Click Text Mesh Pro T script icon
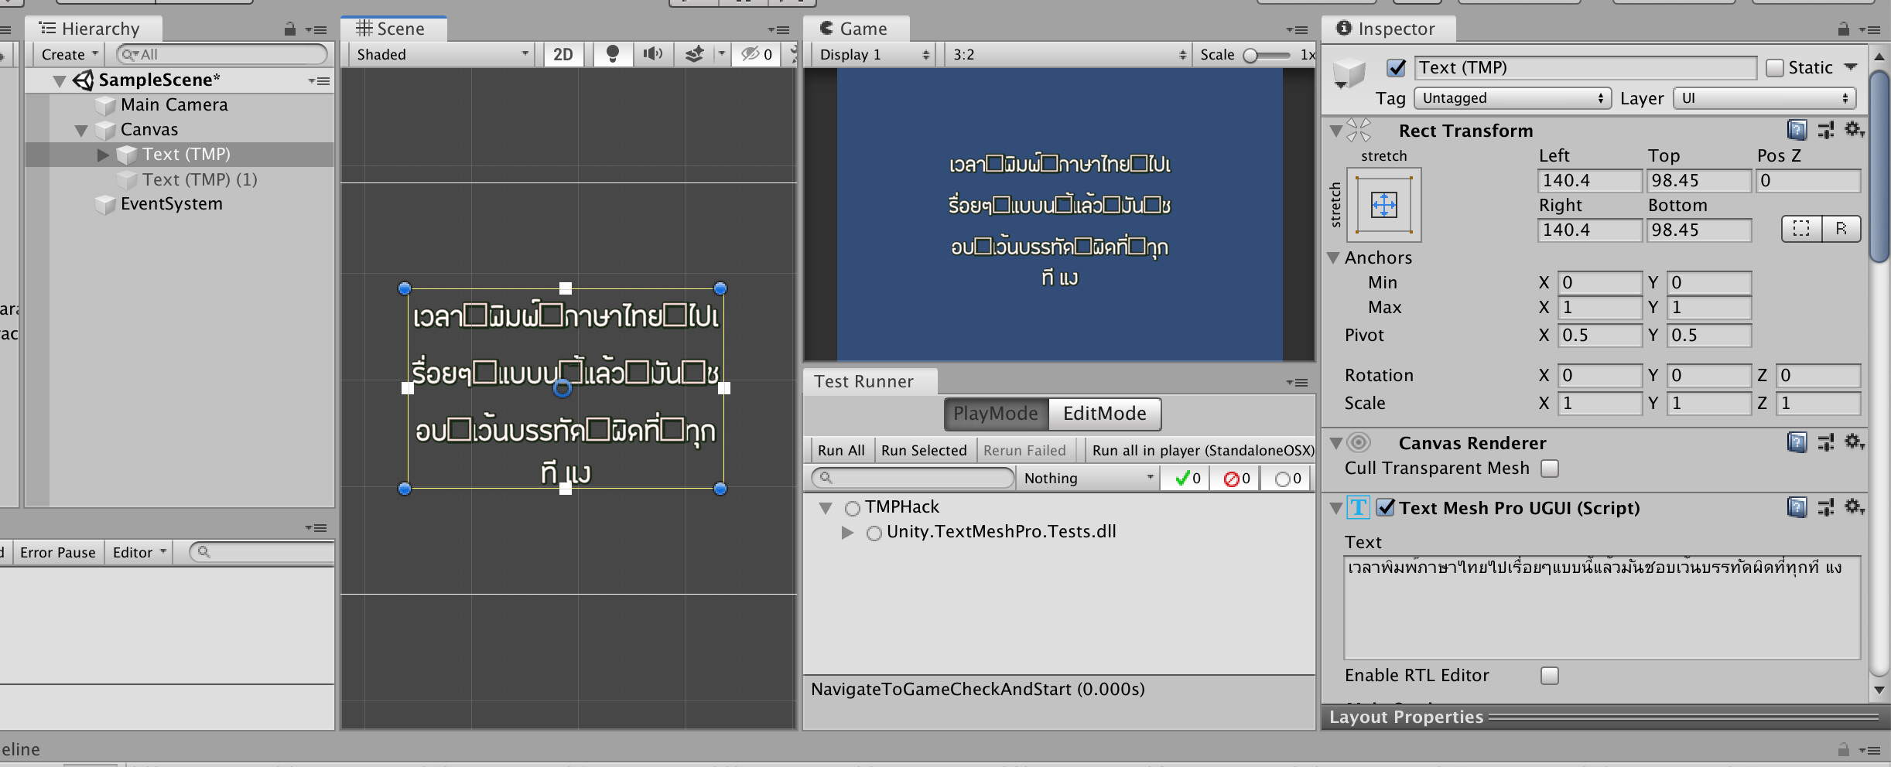The height and width of the screenshot is (767, 1891). click(x=1358, y=507)
